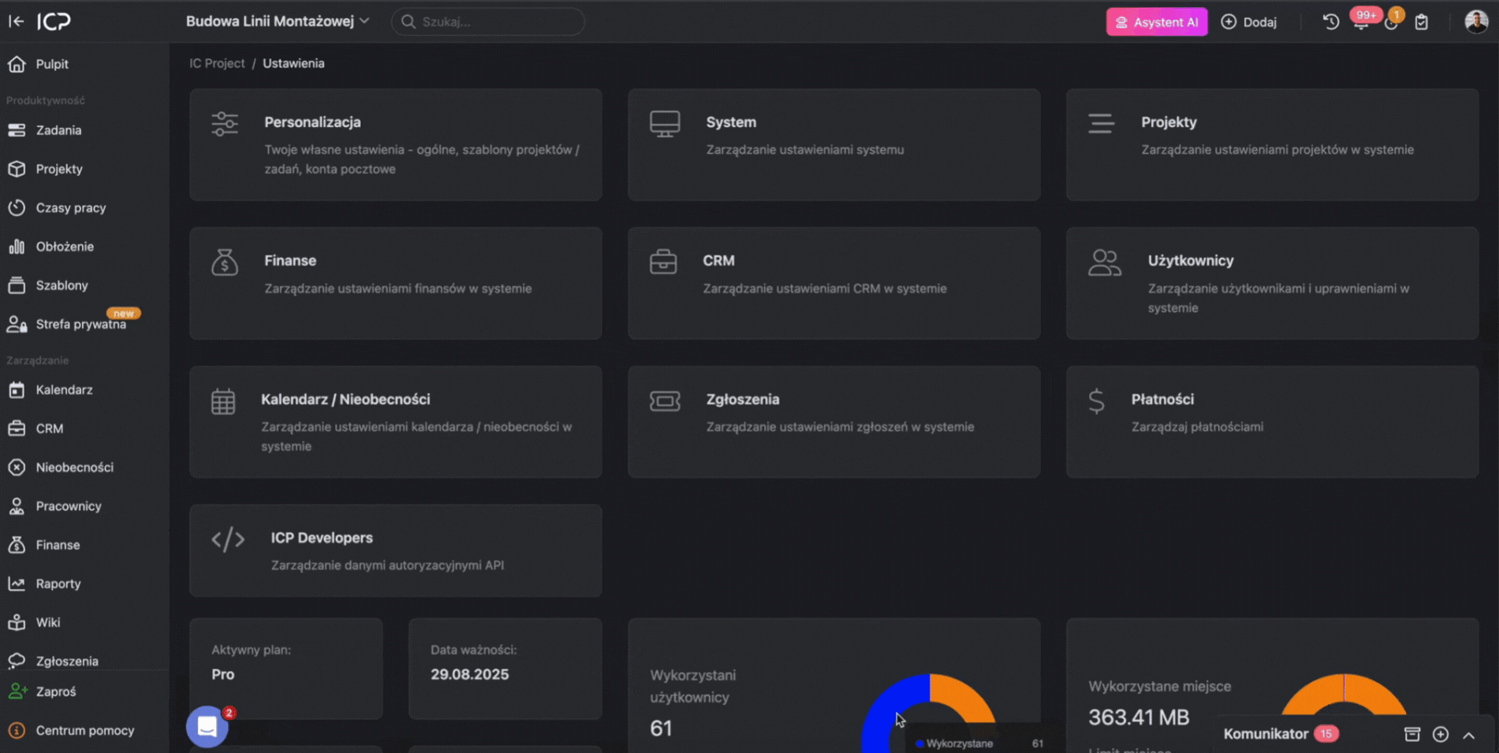1499x753 pixels.
Task: Click the Wiki sidebar icon
Action: point(17,622)
